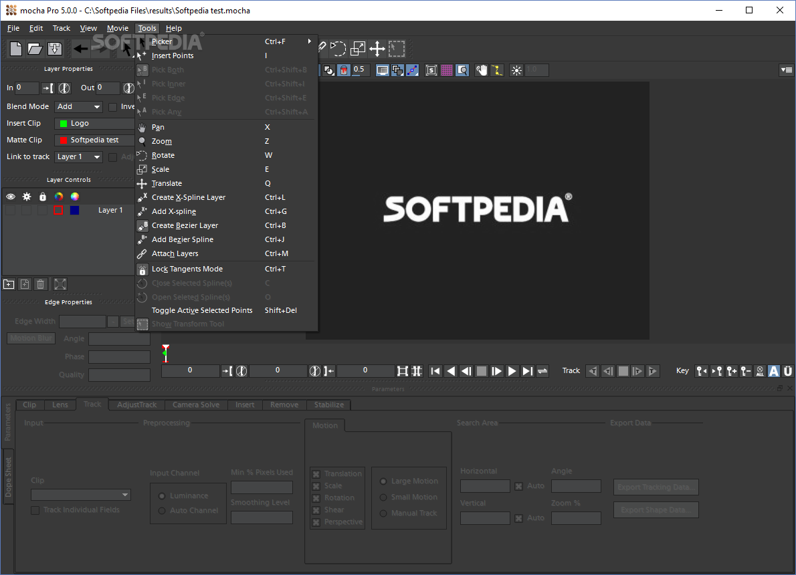The height and width of the screenshot is (575, 796).
Task: Go to the first frame in playback controls
Action: pyautogui.click(x=435, y=371)
